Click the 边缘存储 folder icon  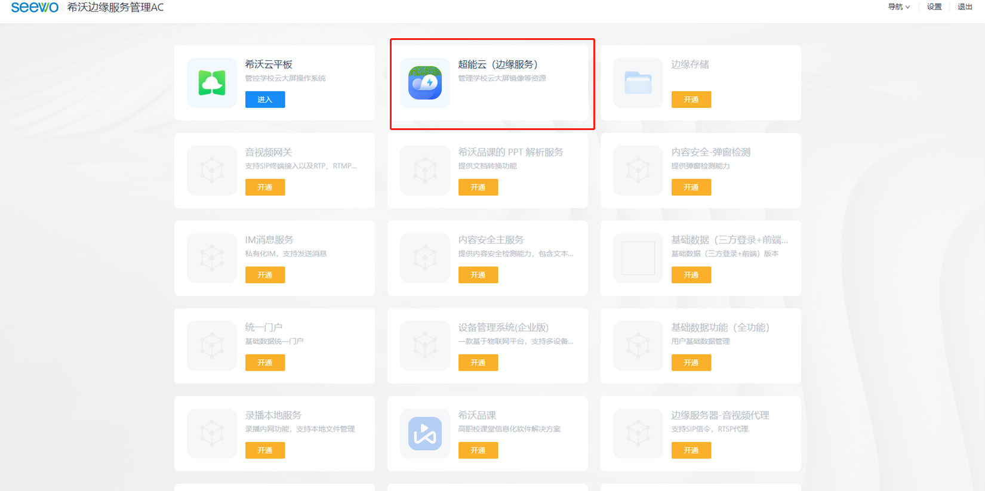tap(638, 83)
